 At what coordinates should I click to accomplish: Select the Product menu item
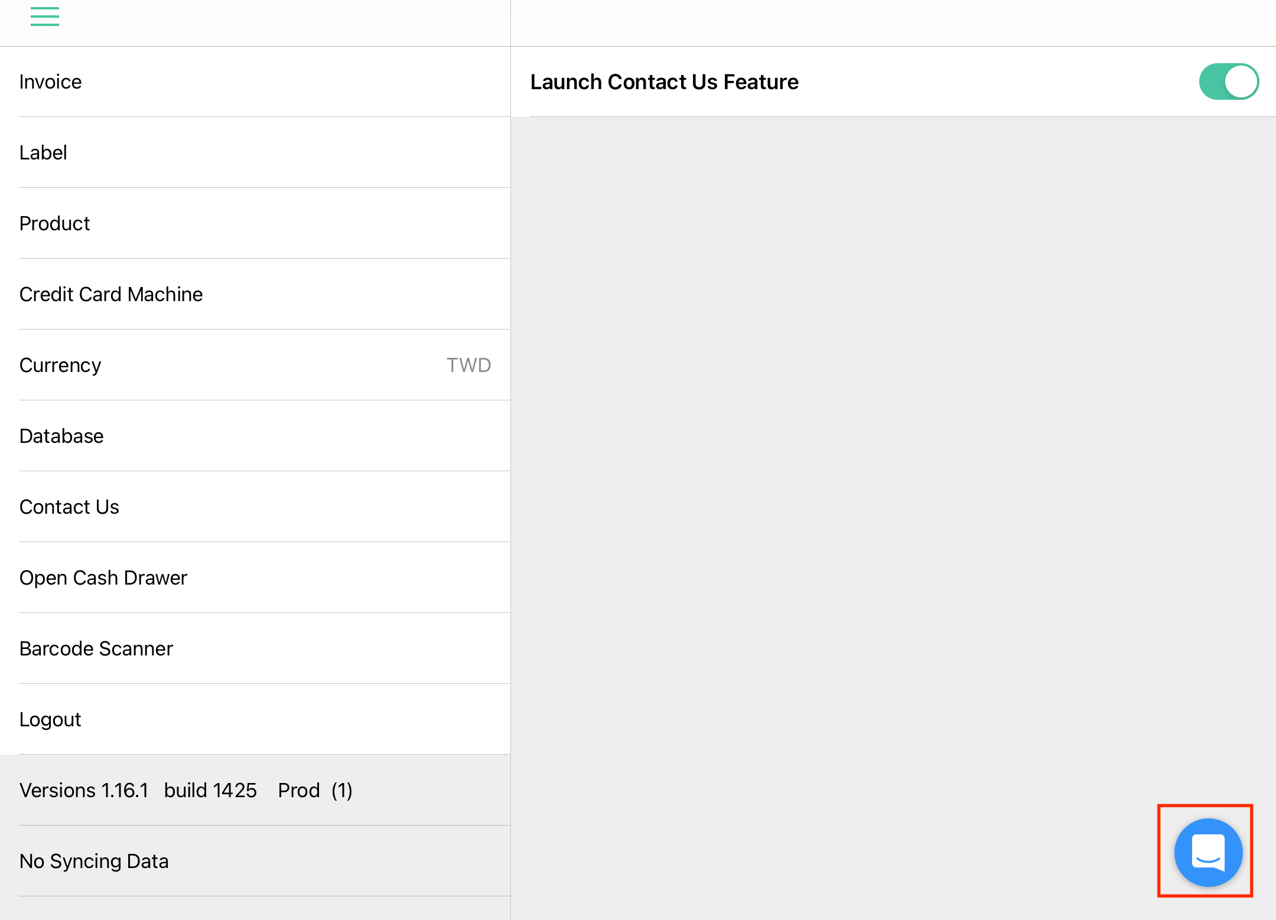coord(255,223)
